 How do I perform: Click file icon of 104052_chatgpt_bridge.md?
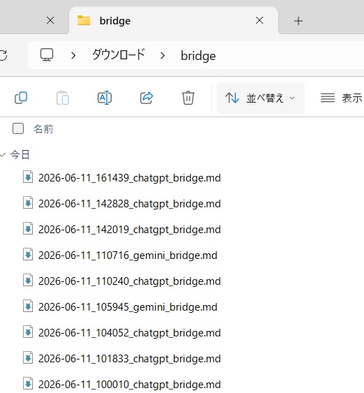[x=28, y=332]
